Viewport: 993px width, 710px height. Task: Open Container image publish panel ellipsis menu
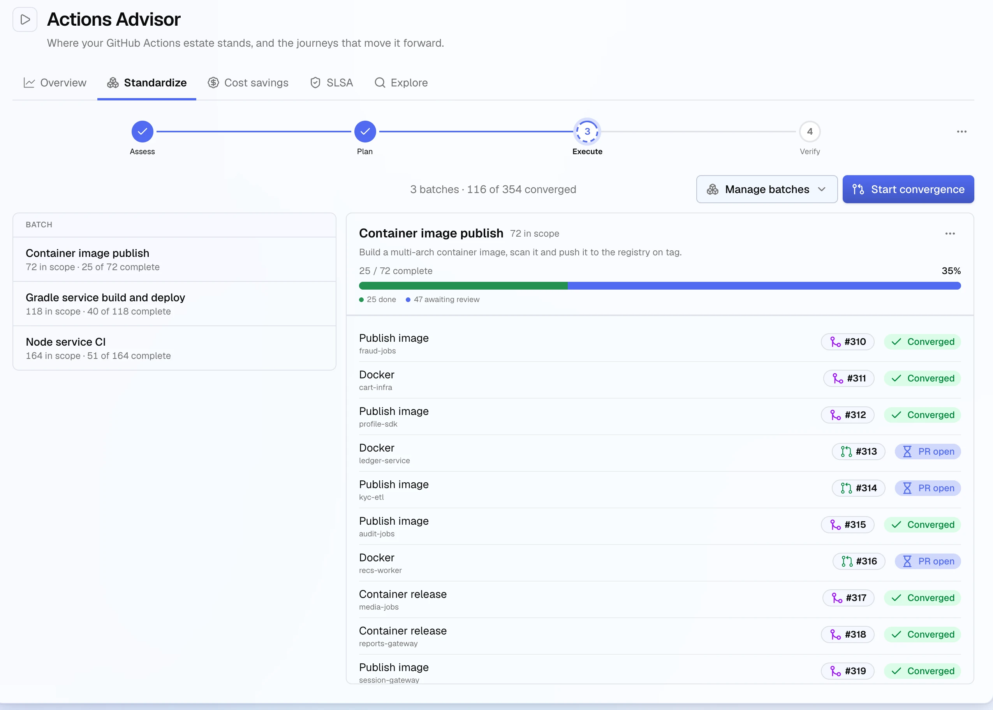950,234
